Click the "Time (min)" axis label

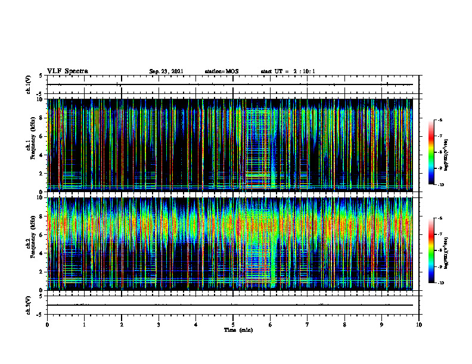click(238, 330)
